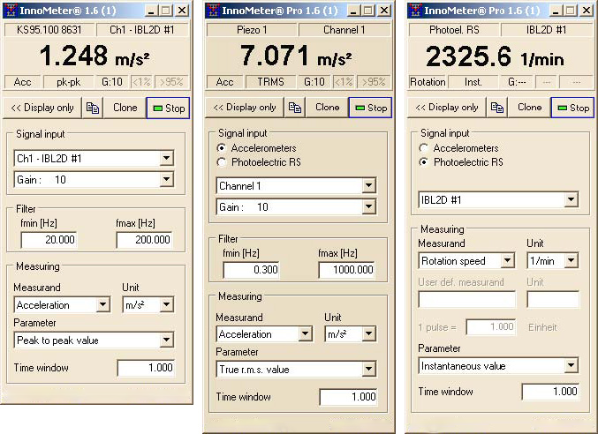Viewport: 598px width, 434px height.
Task: Click the fmax field showing 1000.000
Action: (x=346, y=270)
